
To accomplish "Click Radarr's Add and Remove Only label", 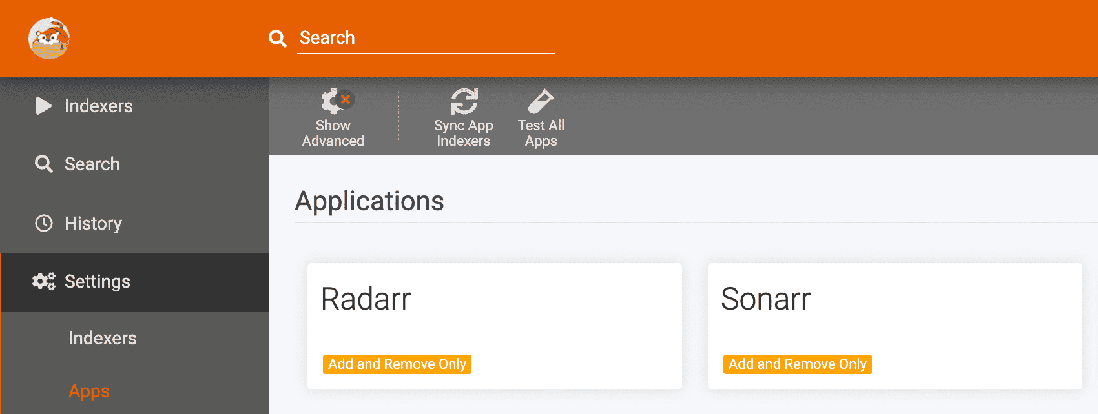I will coord(397,364).
